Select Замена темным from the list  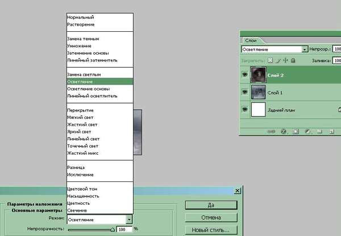coord(100,39)
